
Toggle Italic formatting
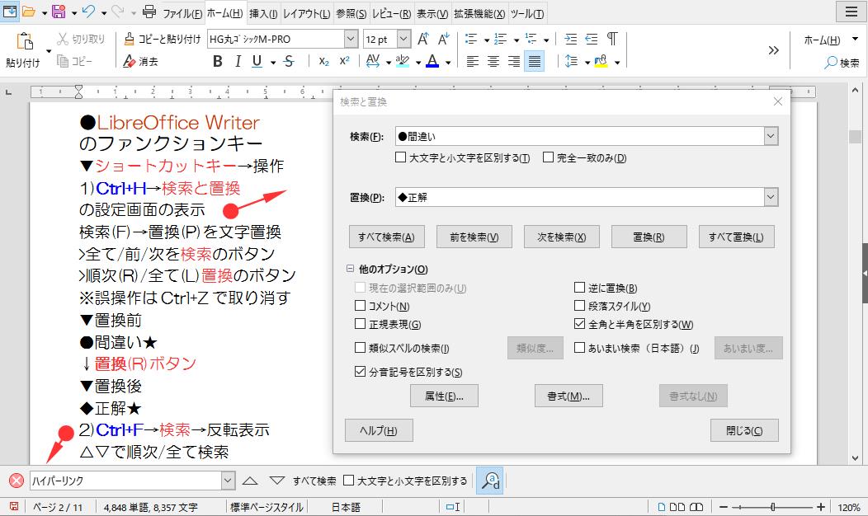238,61
